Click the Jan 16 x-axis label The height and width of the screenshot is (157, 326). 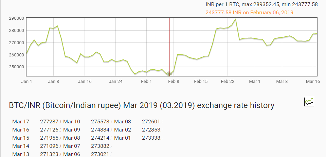pyautogui.click(x=85, y=82)
